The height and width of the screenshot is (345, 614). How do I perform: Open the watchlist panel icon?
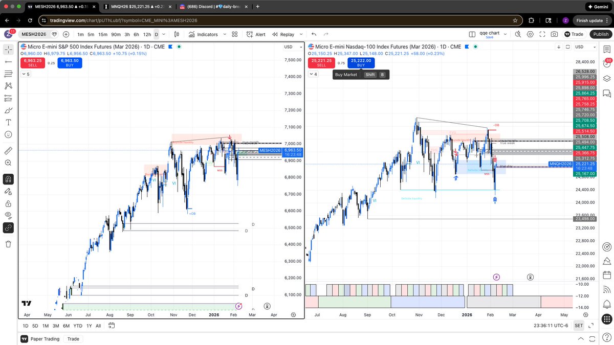607,49
